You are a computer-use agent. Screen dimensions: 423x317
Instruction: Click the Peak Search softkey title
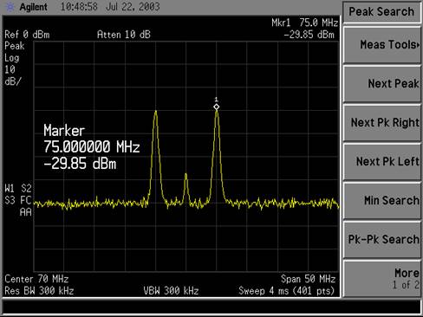click(381, 12)
